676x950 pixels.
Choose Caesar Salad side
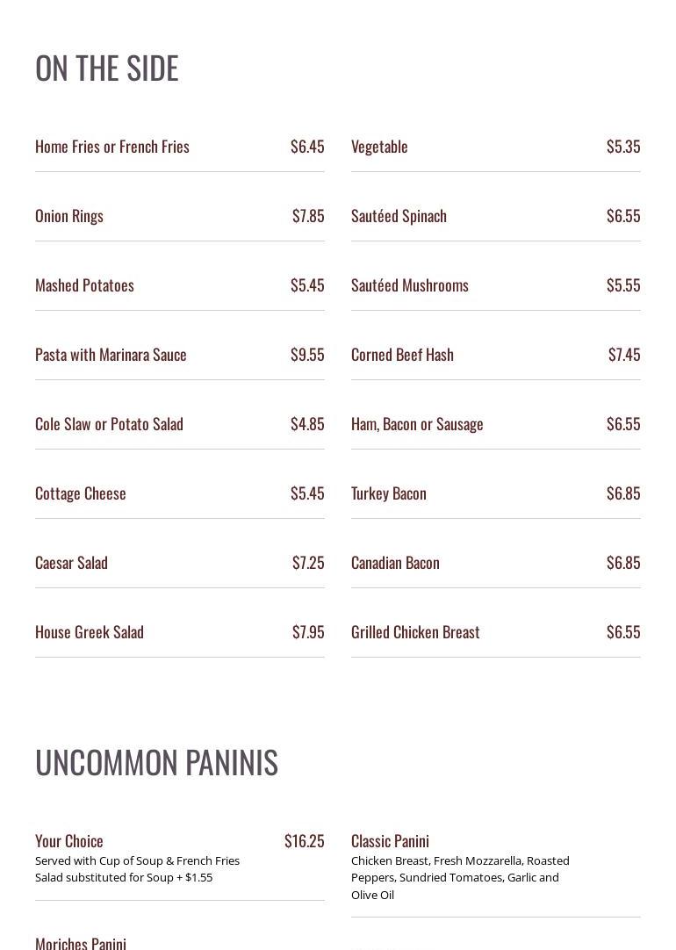coord(71,563)
